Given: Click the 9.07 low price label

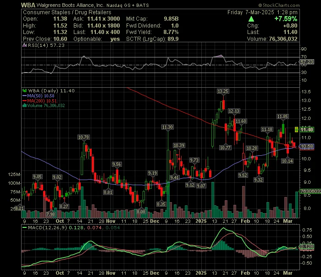Looking at the screenshot, I should [201, 186].
